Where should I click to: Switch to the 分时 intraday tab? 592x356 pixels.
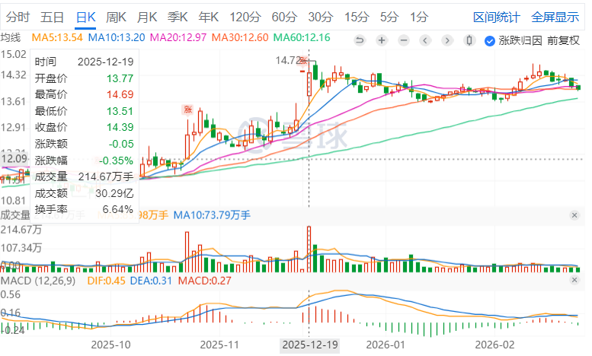point(18,17)
